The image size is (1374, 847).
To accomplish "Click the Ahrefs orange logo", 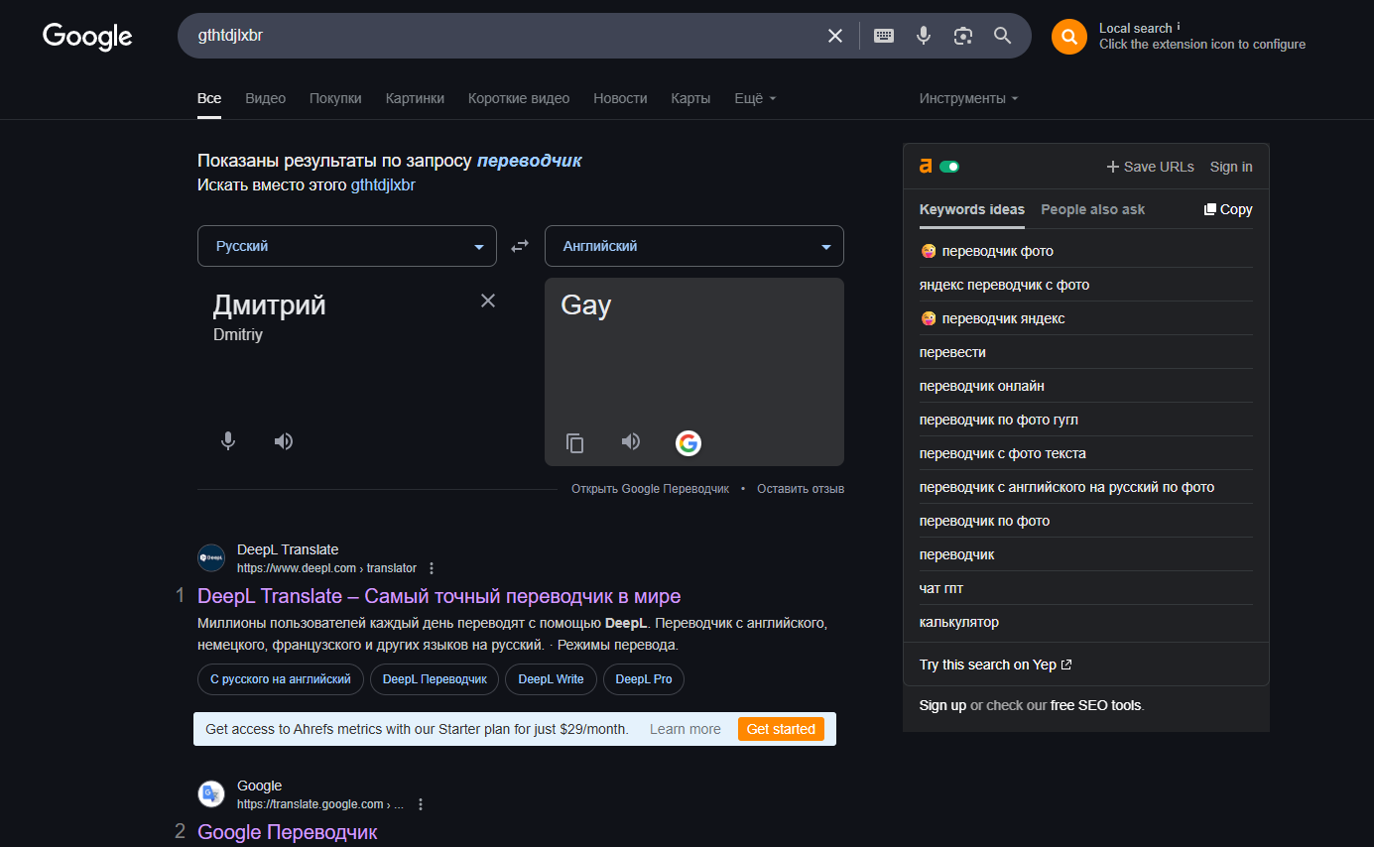I will pyautogui.click(x=926, y=167).
